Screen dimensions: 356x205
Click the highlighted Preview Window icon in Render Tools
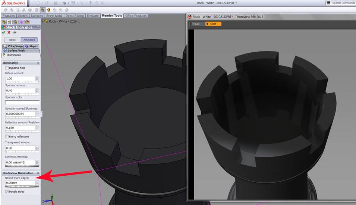click(43, 10)
